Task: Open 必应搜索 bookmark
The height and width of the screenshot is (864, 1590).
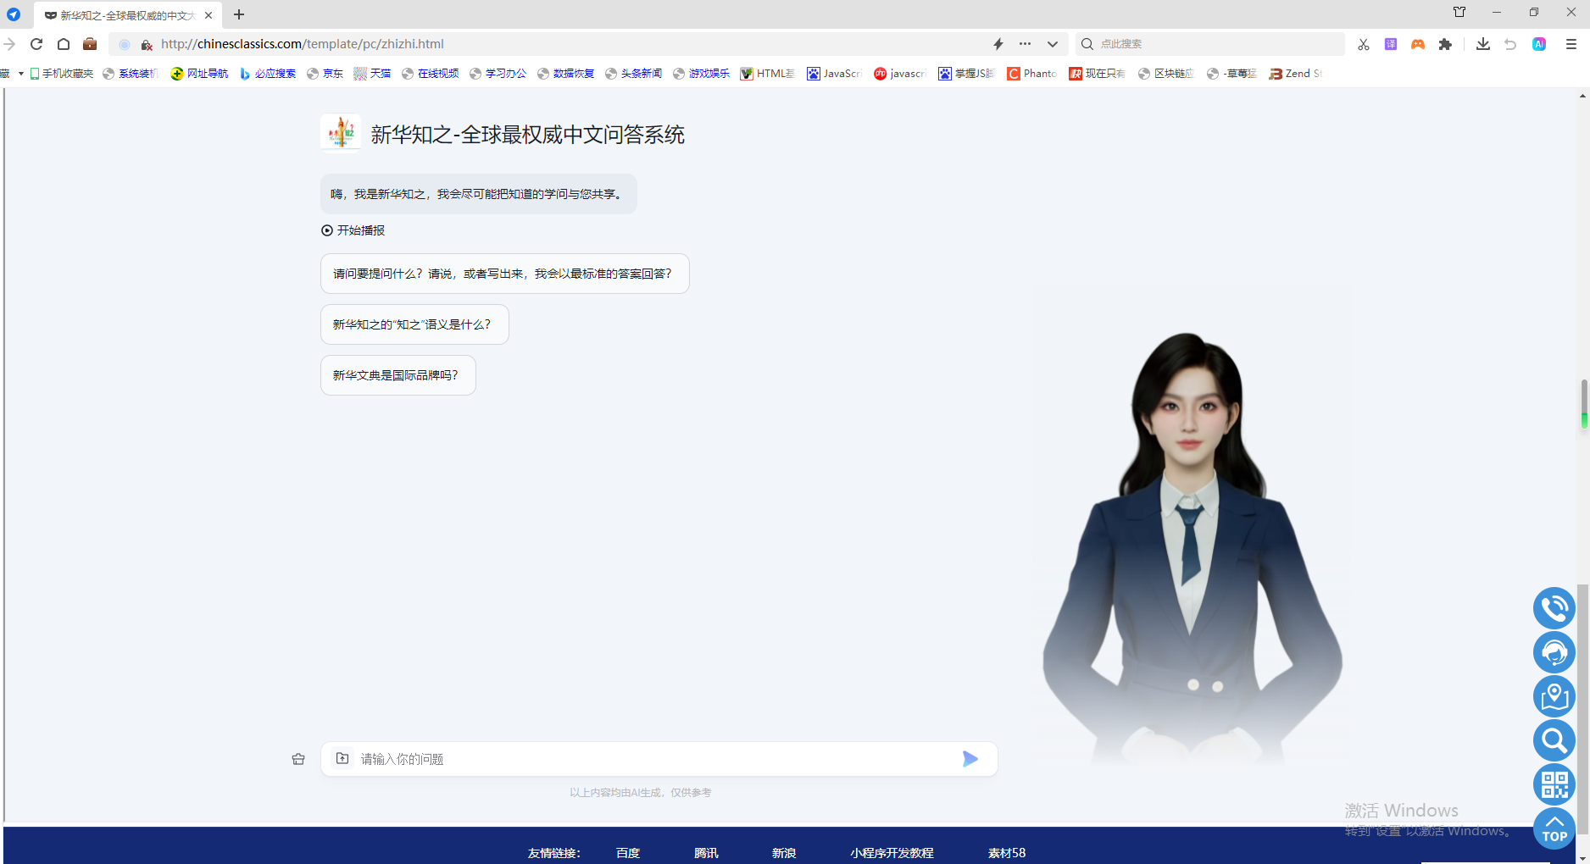Action: point(268,74)
